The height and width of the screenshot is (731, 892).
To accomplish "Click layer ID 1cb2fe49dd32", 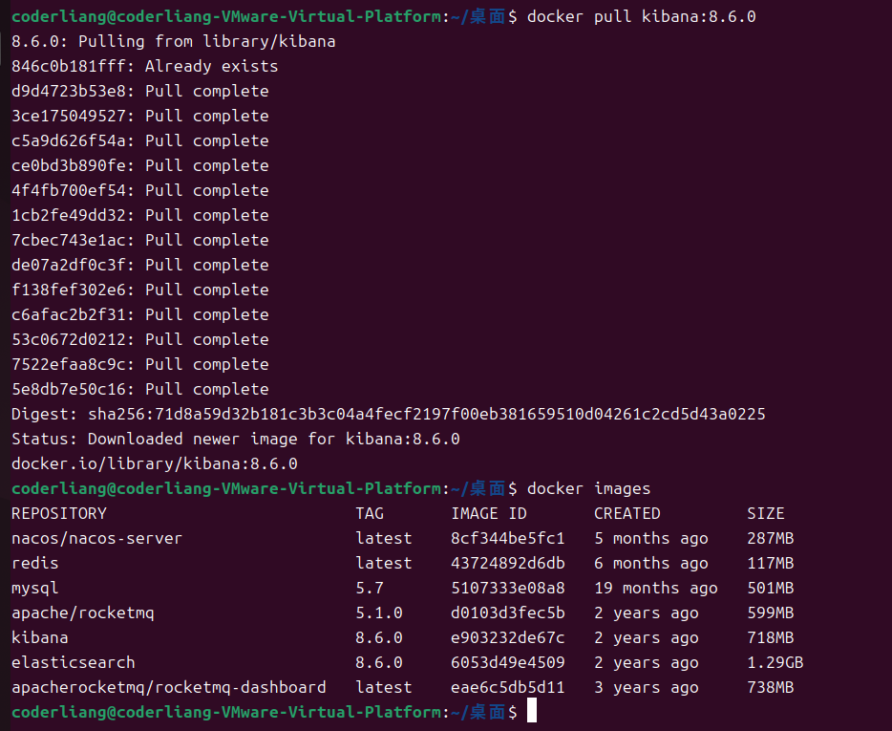I will click(x=69, y=215).
